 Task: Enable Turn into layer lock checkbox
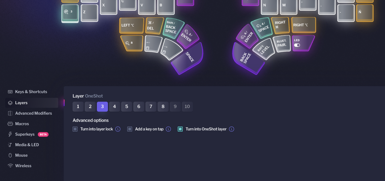75,129
